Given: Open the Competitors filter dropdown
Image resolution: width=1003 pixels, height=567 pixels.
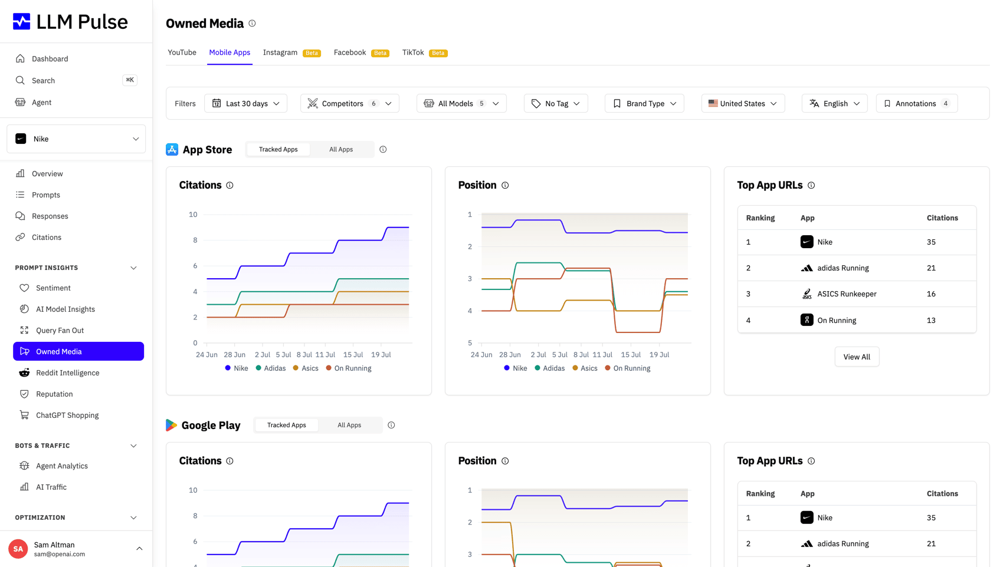Looking at the screenshot, I should pyautogui.click(x=350, y=104).
